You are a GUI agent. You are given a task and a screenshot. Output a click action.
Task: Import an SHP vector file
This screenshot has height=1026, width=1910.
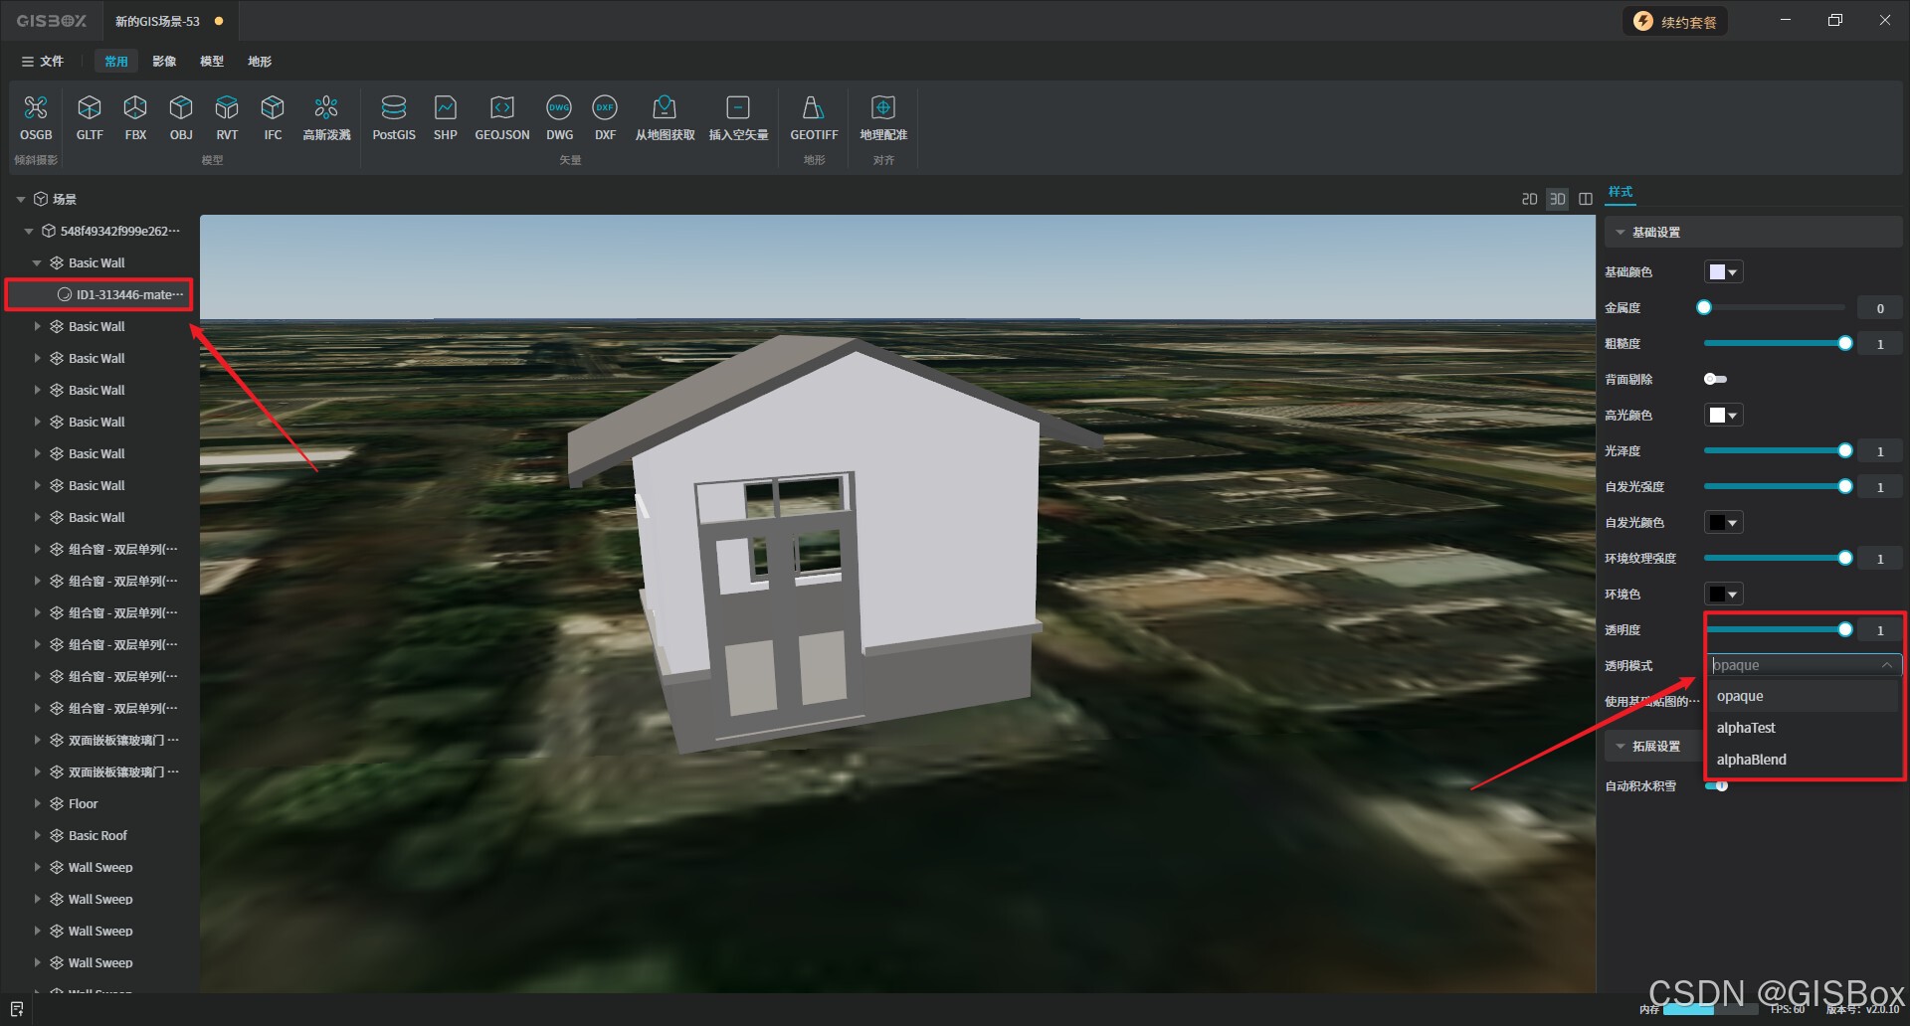(x=445, y=117)
